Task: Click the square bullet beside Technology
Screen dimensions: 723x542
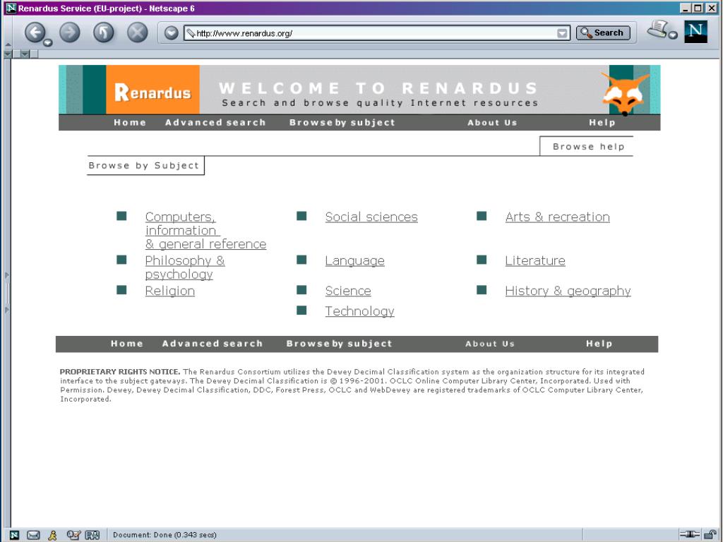Action: pos(301,311)
